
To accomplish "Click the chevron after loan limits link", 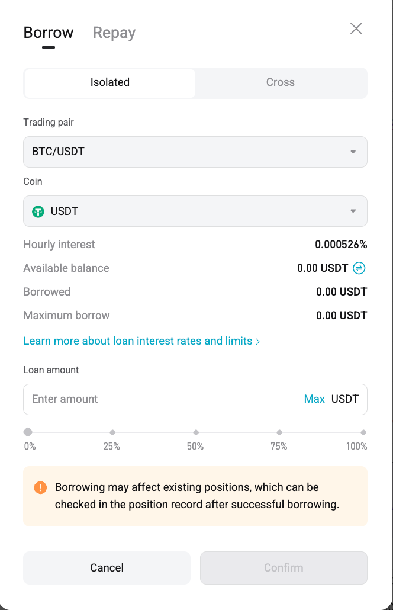I will point(257,341).
